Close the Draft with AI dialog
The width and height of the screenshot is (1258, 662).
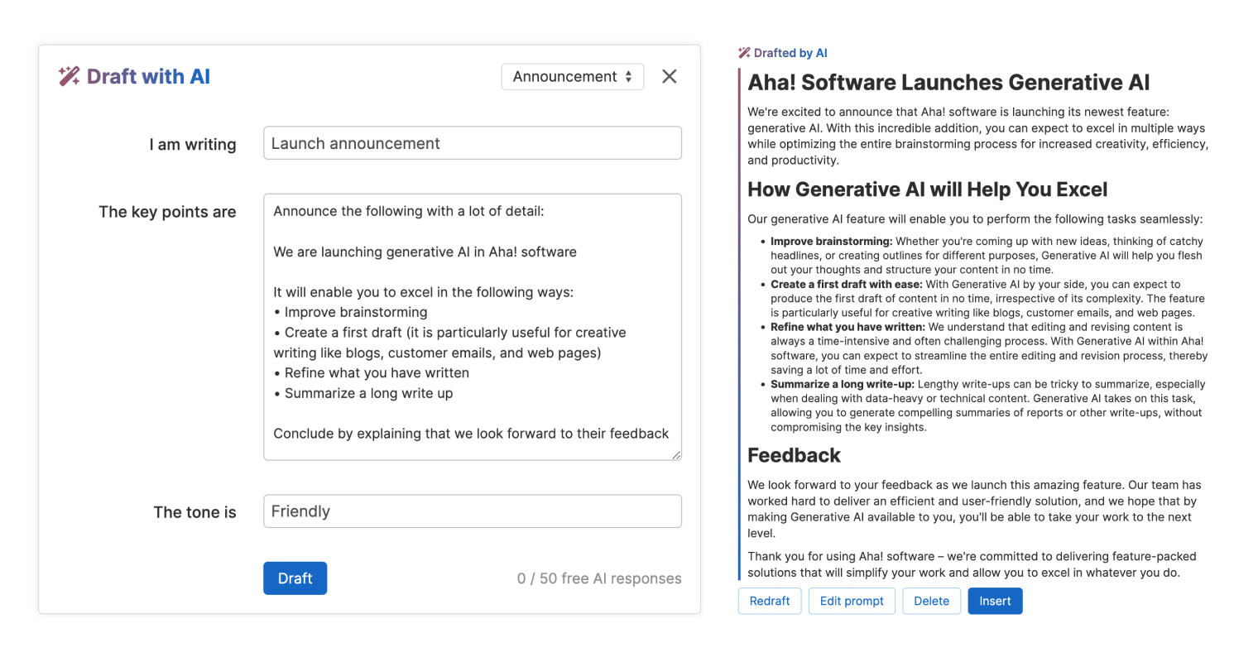pos(669,76)
